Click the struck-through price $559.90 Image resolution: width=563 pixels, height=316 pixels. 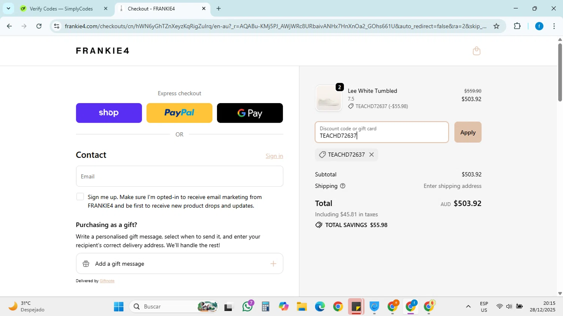tap(473, 91)
